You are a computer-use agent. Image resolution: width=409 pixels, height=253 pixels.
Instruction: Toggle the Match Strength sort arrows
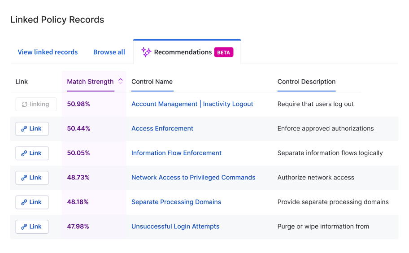coord(121,81)
